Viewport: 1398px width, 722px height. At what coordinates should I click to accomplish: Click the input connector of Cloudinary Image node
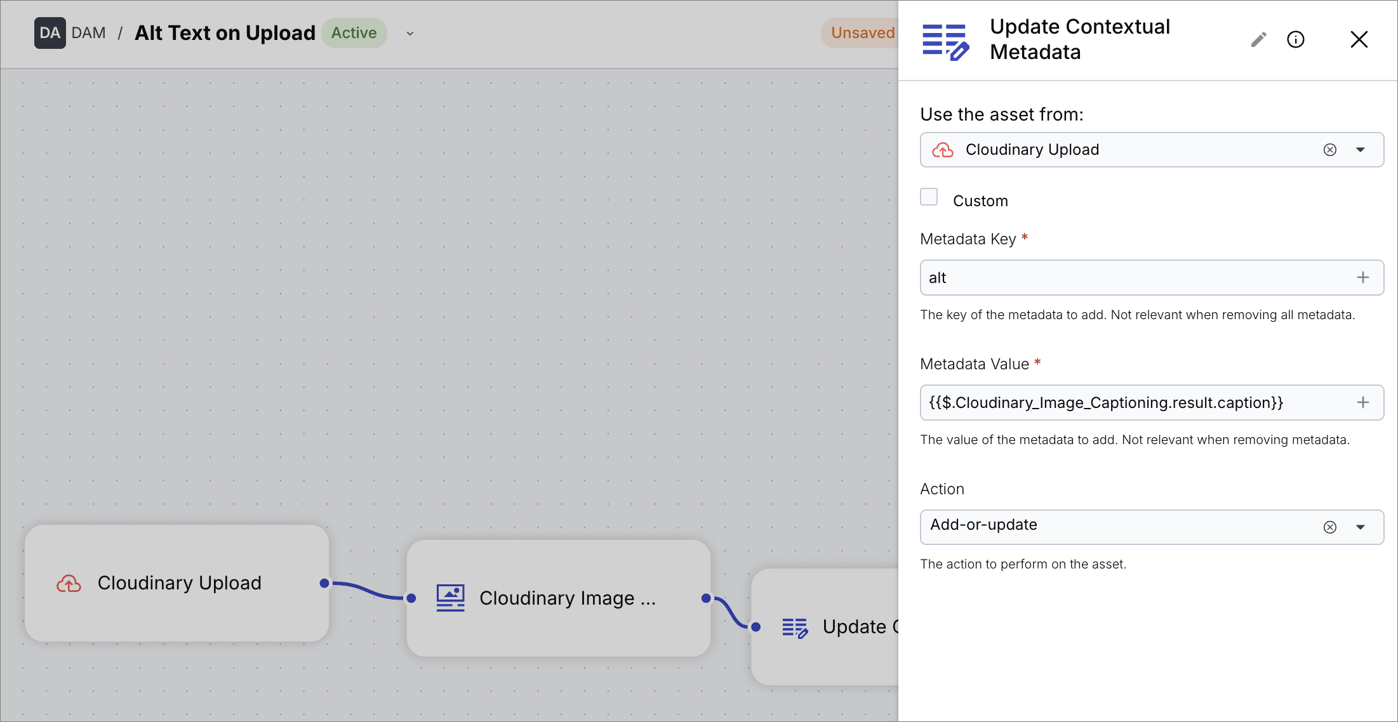coord(411,598)
